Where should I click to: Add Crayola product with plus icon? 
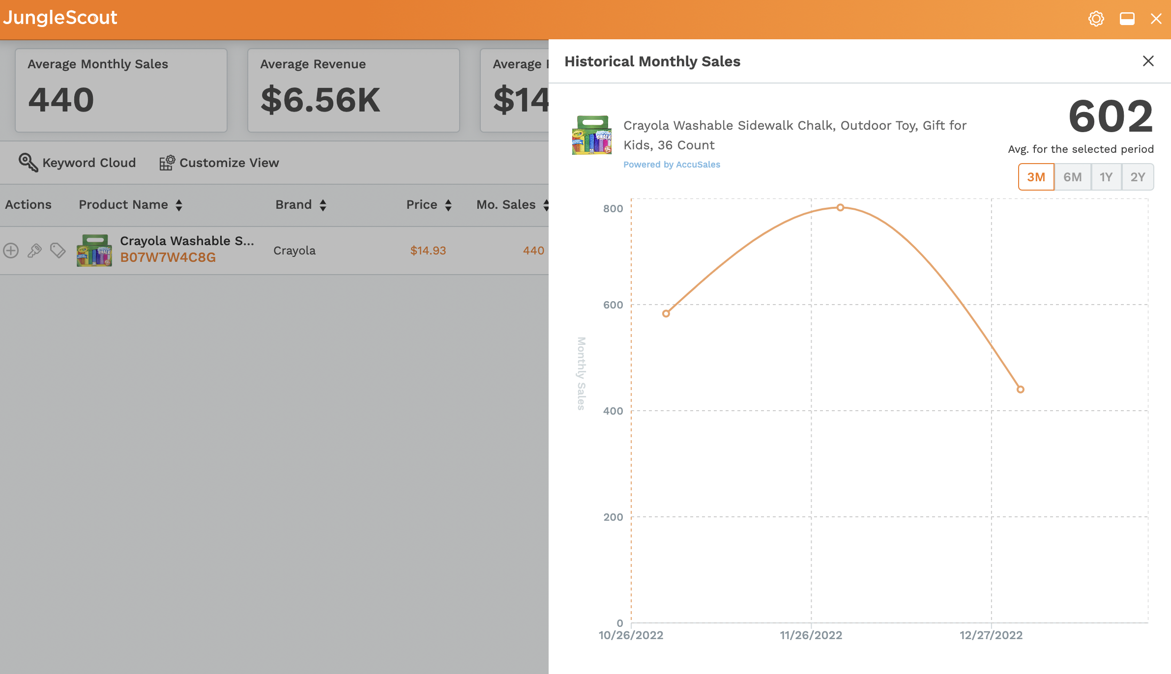click(11, 251)
